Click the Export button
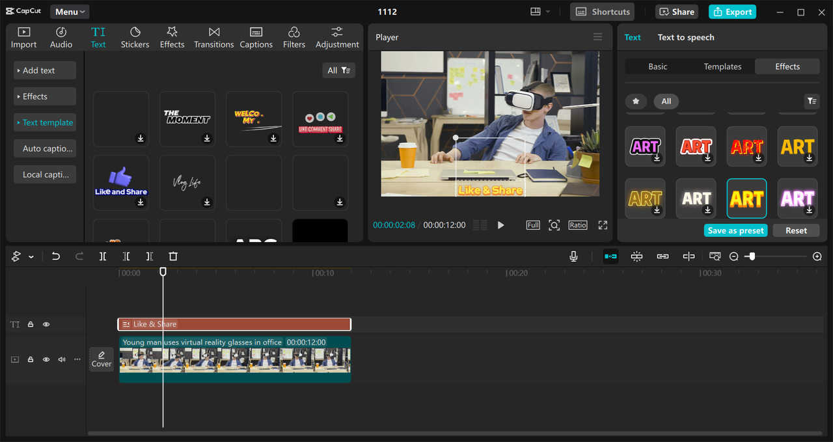The image size is (833, 442). (732, 12)
